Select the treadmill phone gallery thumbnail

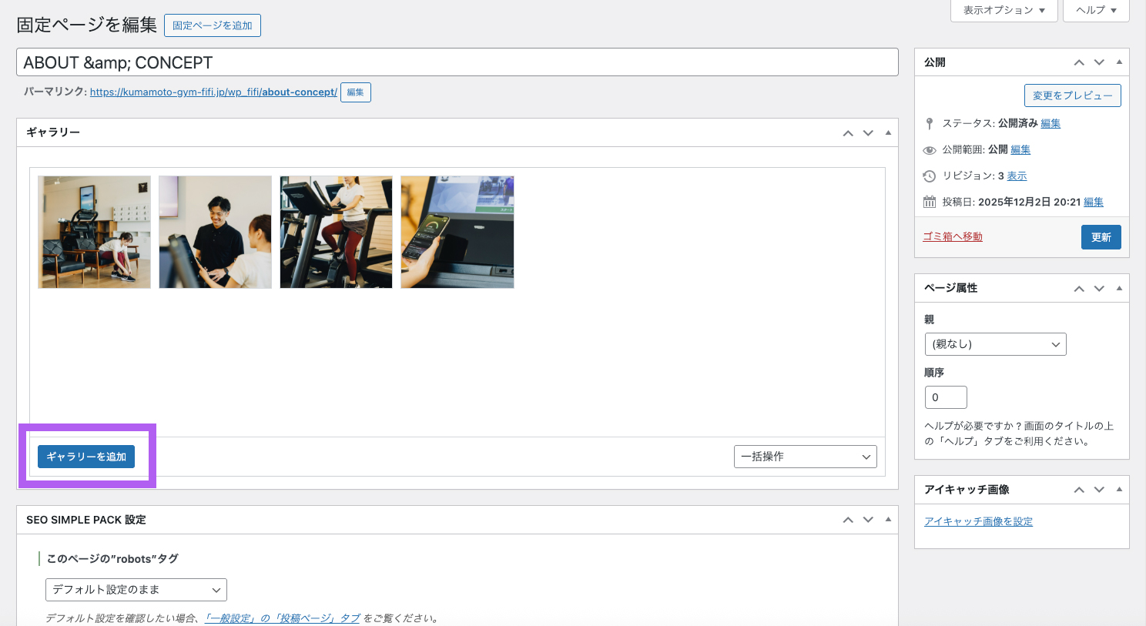457,232
